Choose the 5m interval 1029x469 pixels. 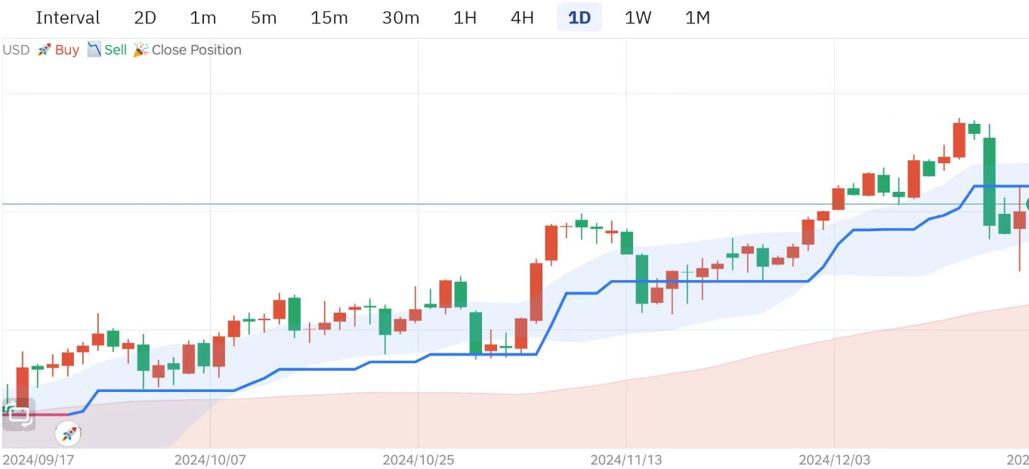tap(264, 17)
